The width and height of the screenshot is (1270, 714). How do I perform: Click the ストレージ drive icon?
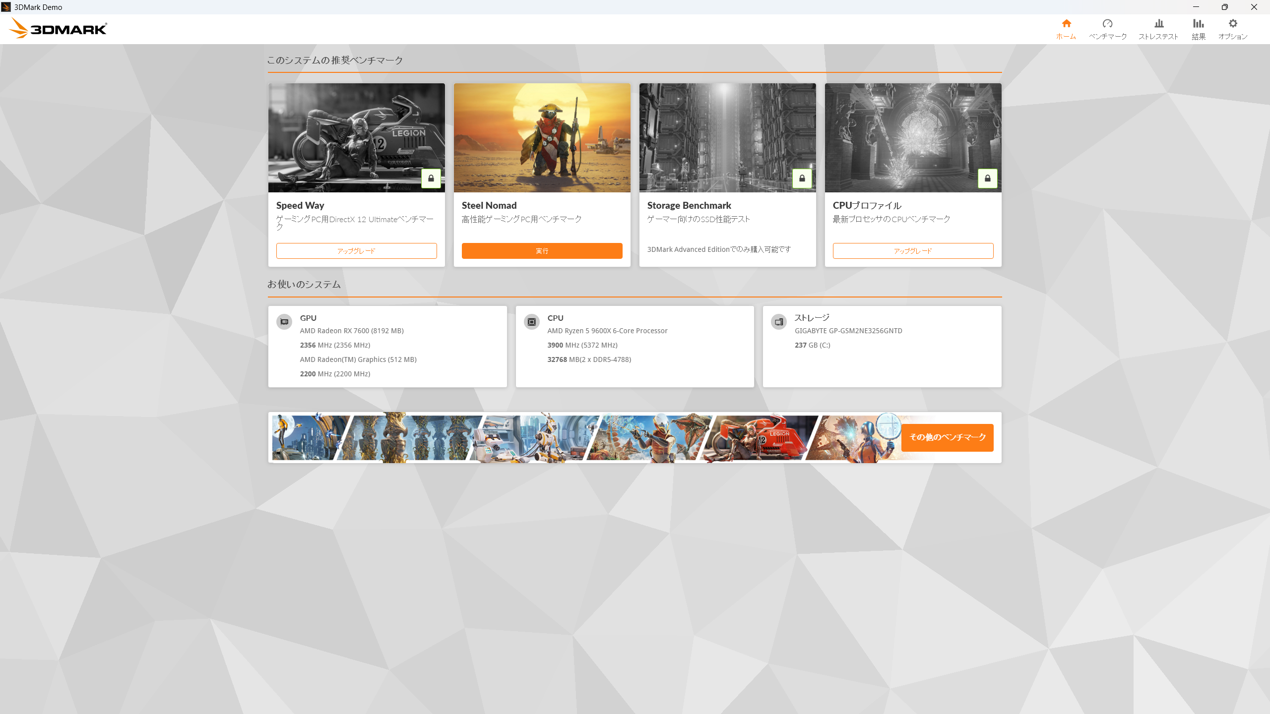(x=779, y=322)
